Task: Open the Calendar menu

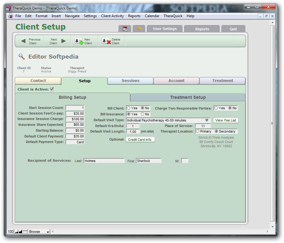Action: [x=152, y=16]
